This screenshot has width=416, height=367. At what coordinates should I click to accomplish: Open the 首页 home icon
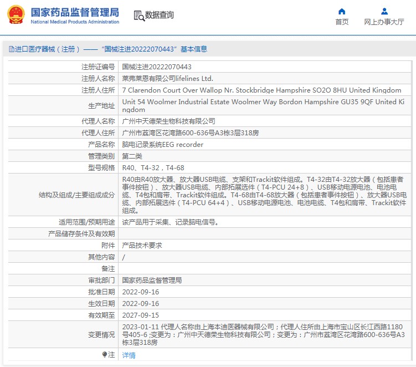pos(342,12)
